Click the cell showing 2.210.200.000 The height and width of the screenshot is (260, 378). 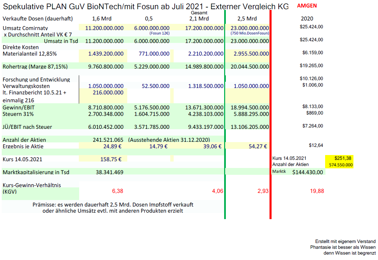[x=206, y=54]
